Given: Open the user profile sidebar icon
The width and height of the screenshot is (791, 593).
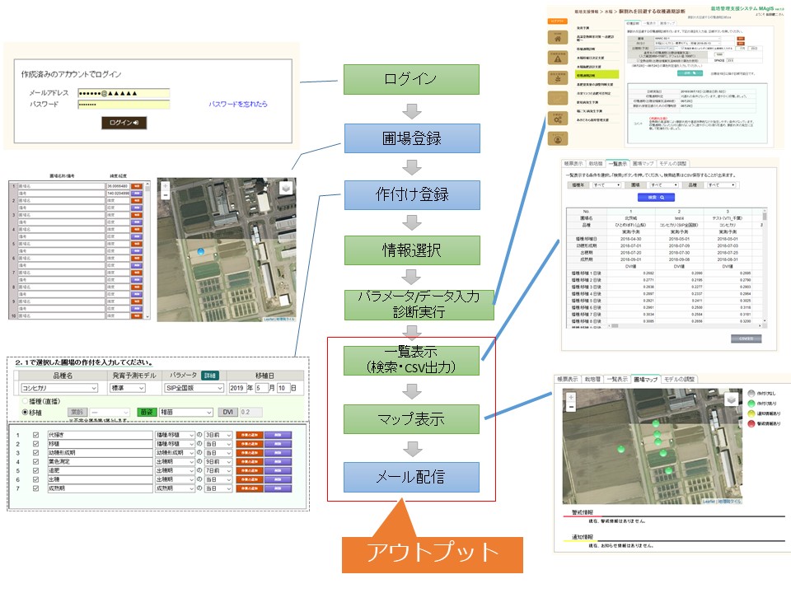Looking at the screenshot, I should click(x=558, y=138).
